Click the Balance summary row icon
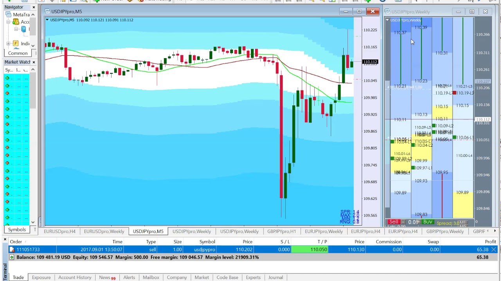This screenshot has height=281, width=501. click(12, 257)
